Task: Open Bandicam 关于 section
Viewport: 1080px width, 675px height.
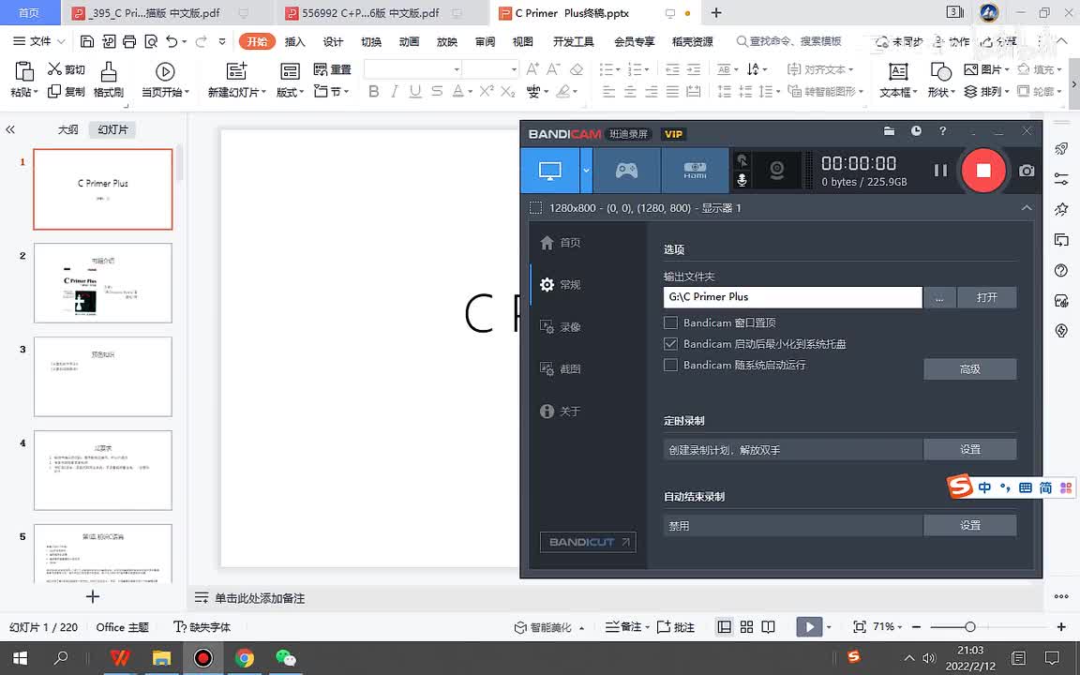Action: tap(561, 412)
